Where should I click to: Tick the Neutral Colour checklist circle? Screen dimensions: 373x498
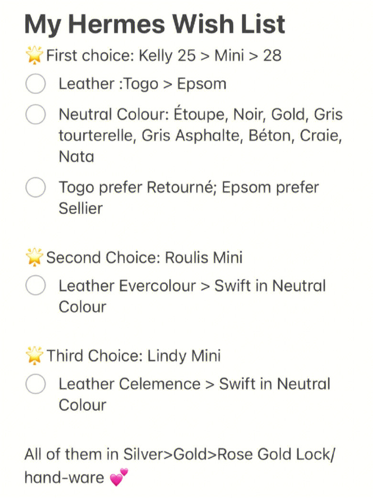[x=35, y=114]
